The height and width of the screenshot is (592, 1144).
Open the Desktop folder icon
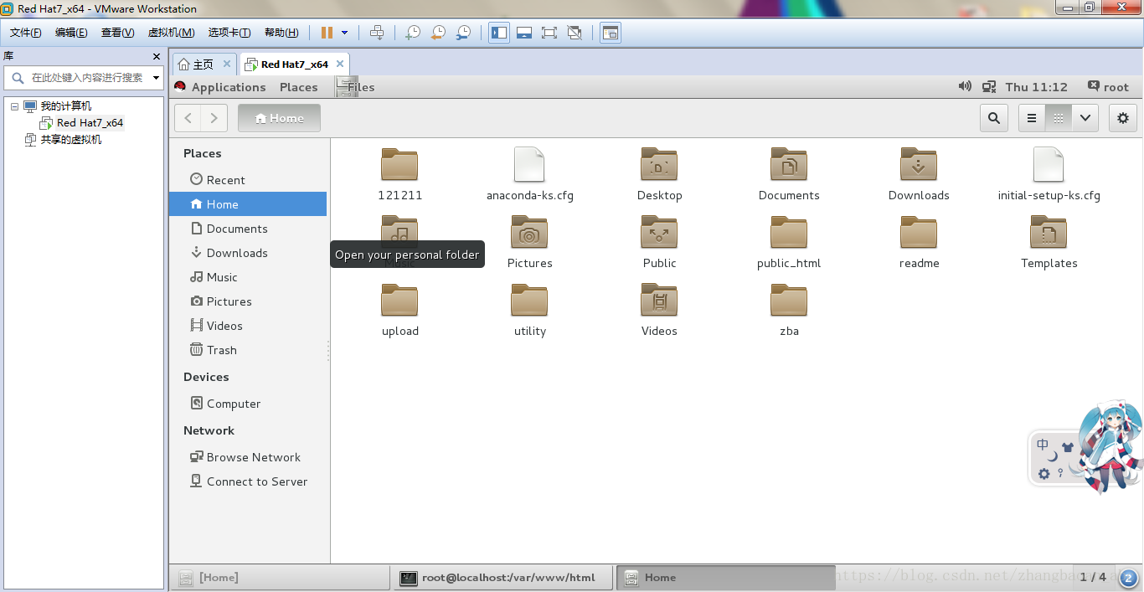tap(659, 165)
